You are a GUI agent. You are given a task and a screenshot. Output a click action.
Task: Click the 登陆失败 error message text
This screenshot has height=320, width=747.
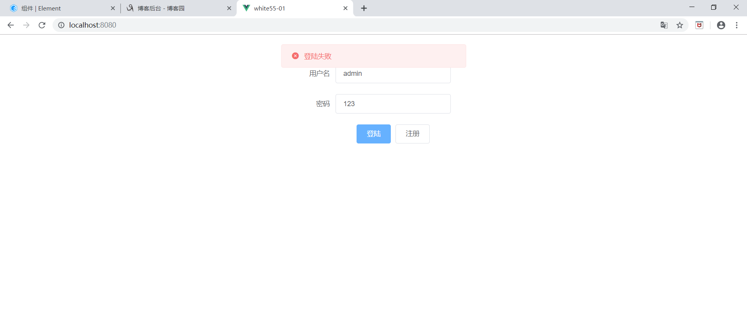click(318, 56)
